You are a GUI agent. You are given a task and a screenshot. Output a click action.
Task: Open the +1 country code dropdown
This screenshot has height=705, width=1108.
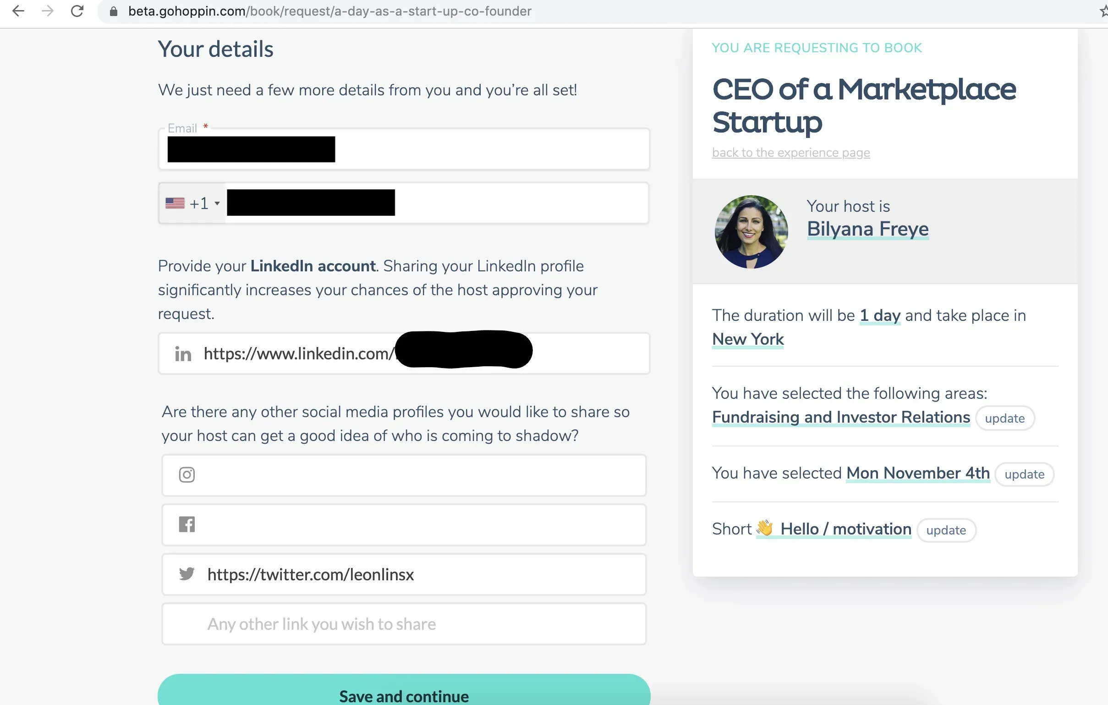204,204
